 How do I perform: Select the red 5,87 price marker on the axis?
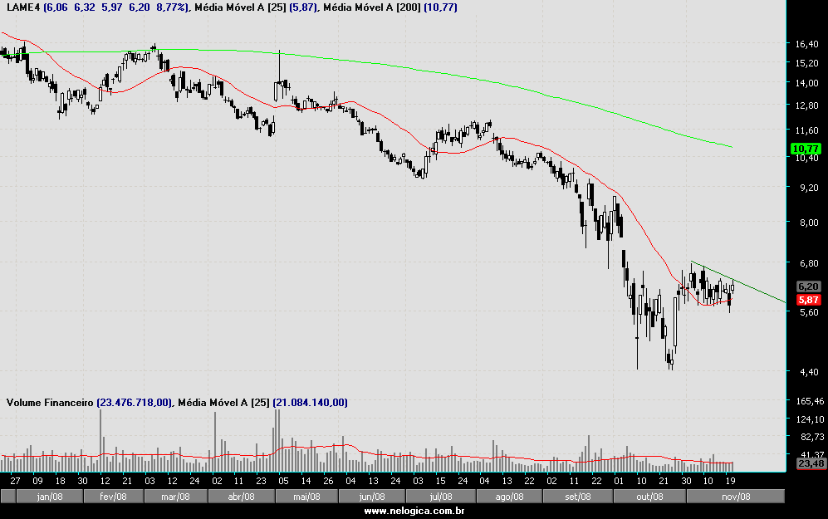point(808,300)
